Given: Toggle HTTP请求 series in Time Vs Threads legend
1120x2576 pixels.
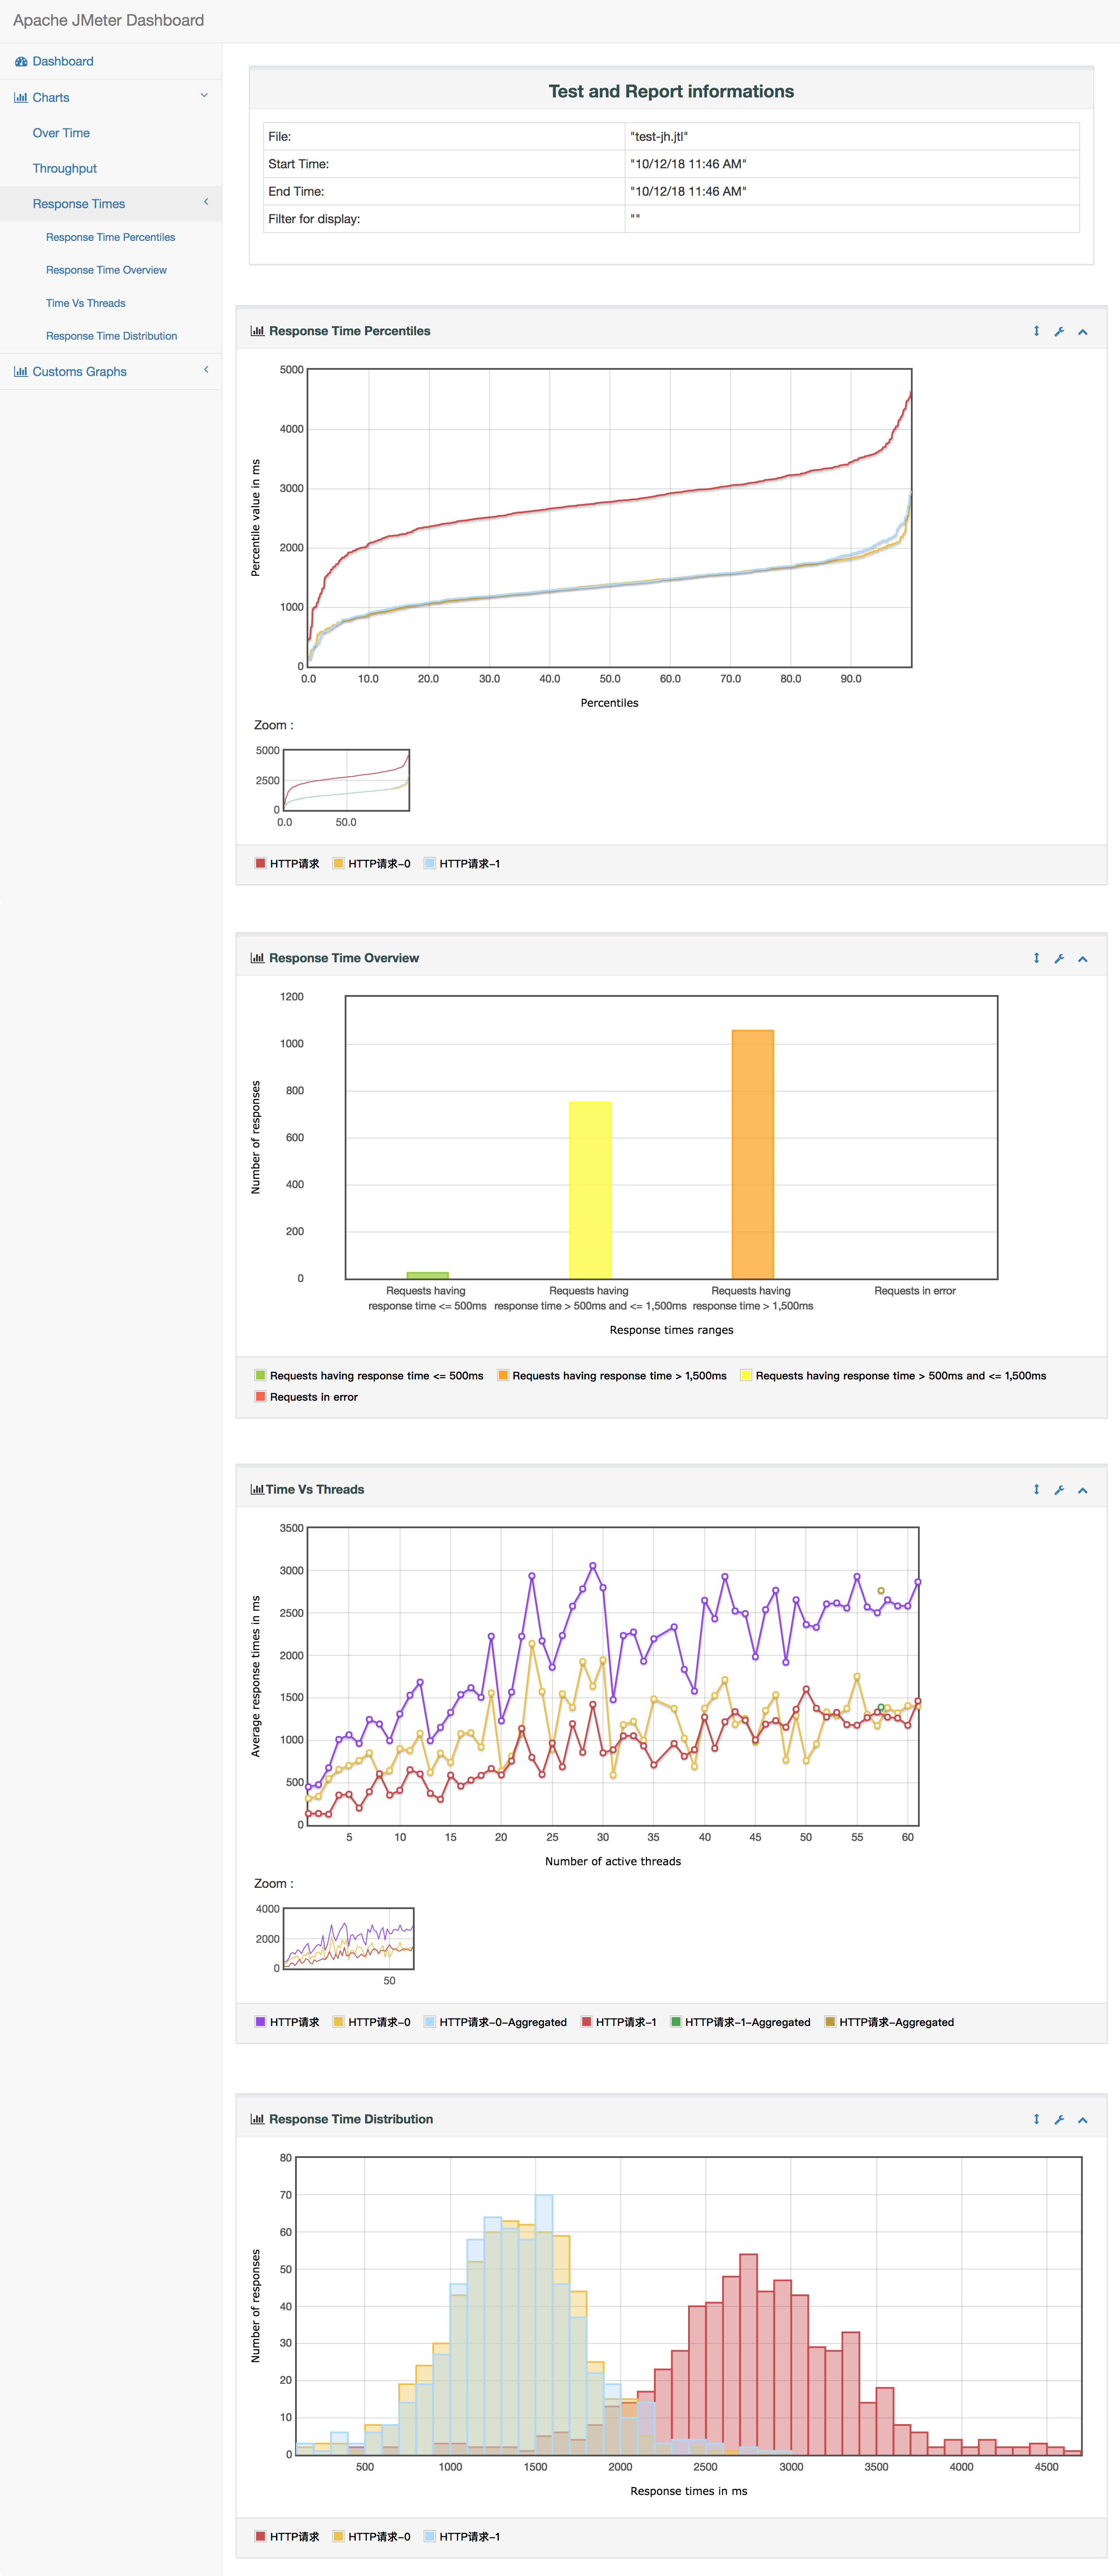Looking at the screenshot, I should pos(287,2022).
